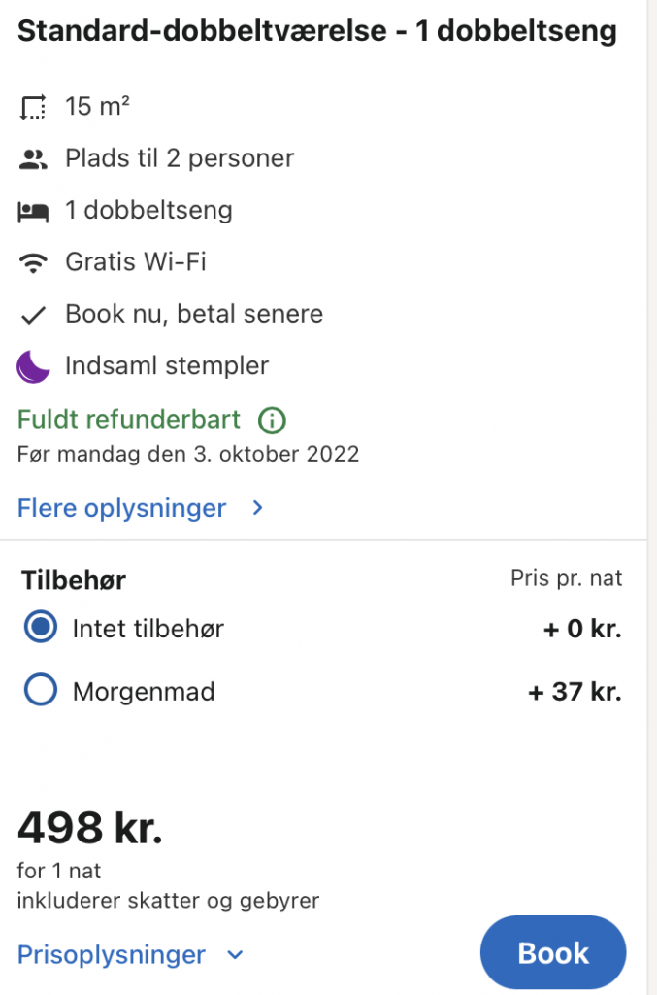Open the green refund info icon
The height and width of the screenshot is (995, 657).
(x=272, y=420)
